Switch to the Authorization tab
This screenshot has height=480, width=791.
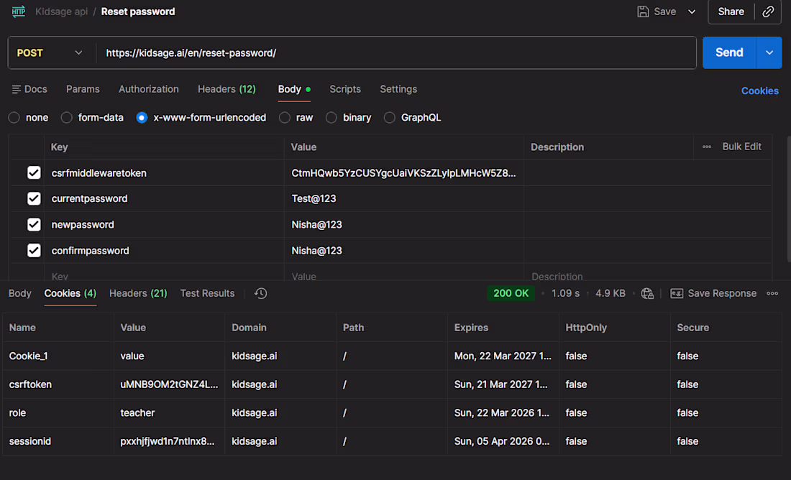coord(148,89)
